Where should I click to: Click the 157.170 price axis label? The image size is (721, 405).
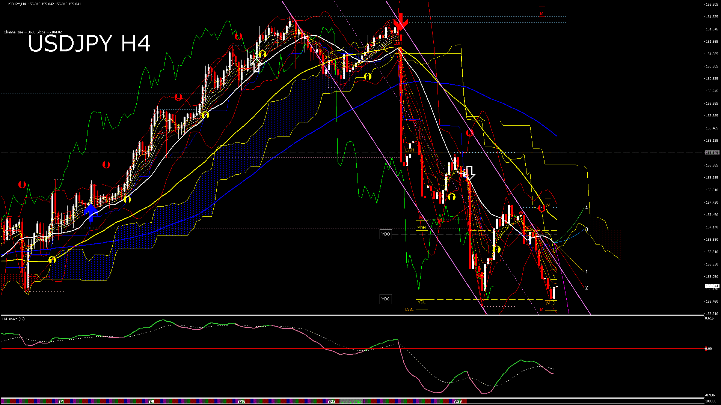712,227
